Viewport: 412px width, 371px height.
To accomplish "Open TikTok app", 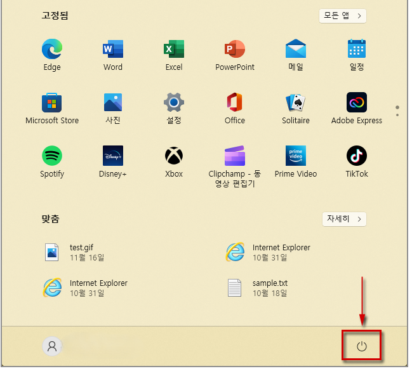I will [357, 162].
